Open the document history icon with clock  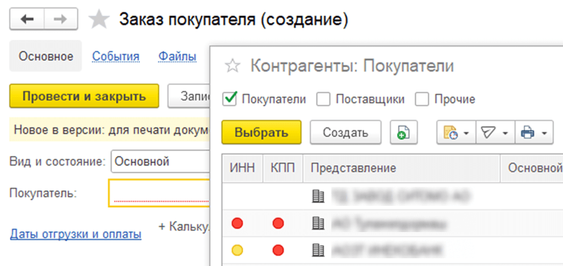click(450, 133)
